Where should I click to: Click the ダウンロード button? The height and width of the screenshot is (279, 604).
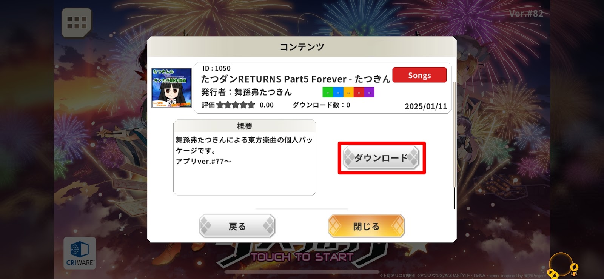(381, 158)
